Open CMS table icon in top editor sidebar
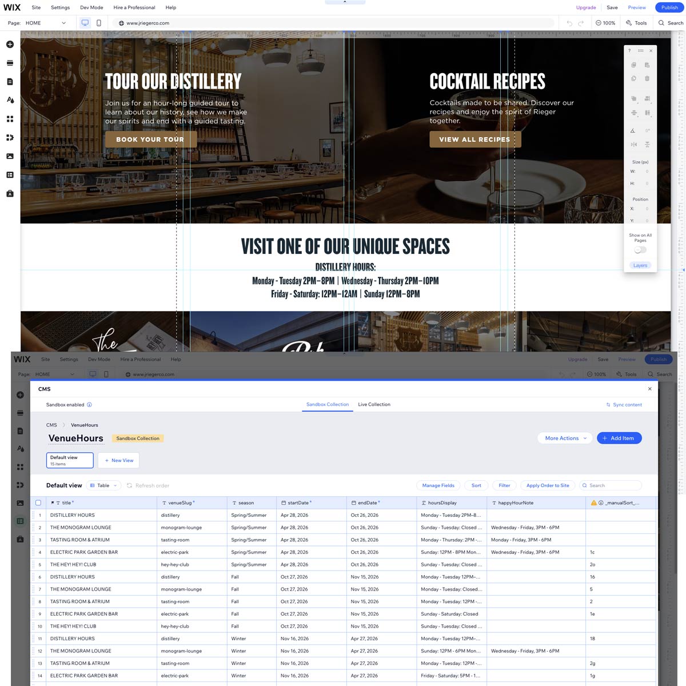The width and height of the screenshot is (686, 686). pos(10,175)
